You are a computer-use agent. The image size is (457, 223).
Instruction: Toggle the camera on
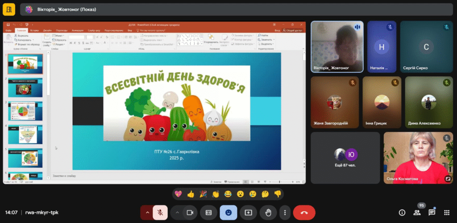pos(189,213)
